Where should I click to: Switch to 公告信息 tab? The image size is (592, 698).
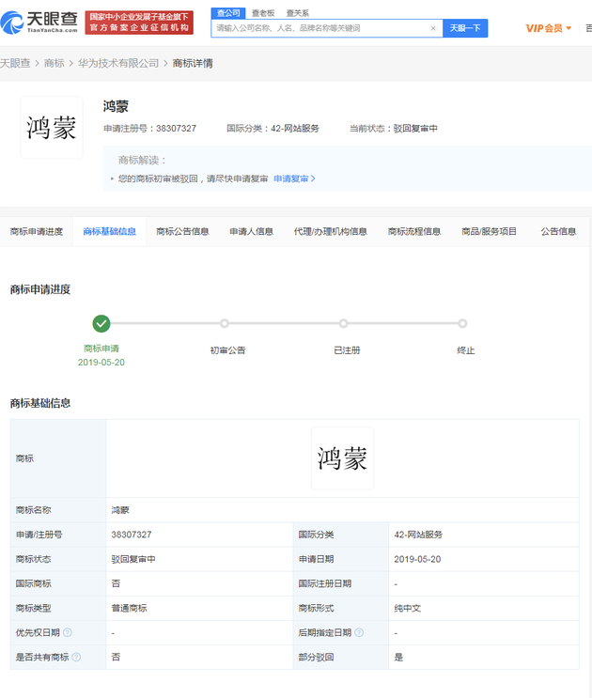tap(558, 231)
